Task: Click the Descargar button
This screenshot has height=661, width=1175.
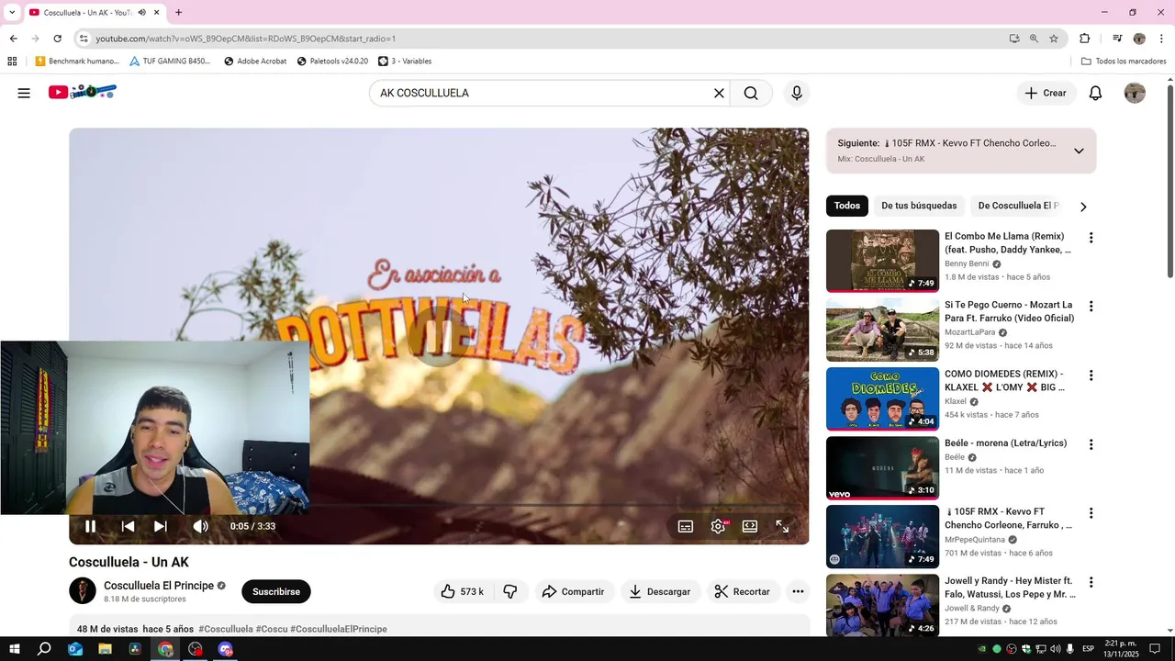Action: [x=660, y=591]
